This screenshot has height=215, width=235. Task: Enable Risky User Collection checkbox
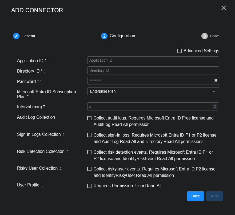[89, 169]
